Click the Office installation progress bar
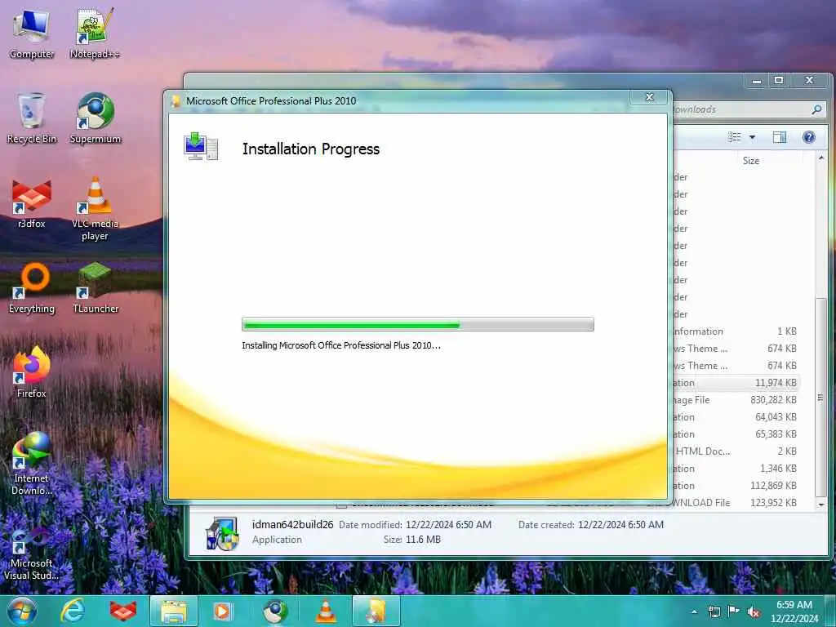The image size is (836, 627). [x=417, y=324]
